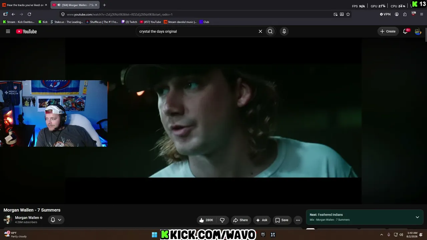The height and width of the screenshot is (240, 427).
Task: Start voice search with microphone icon
Action: point(284,31)
